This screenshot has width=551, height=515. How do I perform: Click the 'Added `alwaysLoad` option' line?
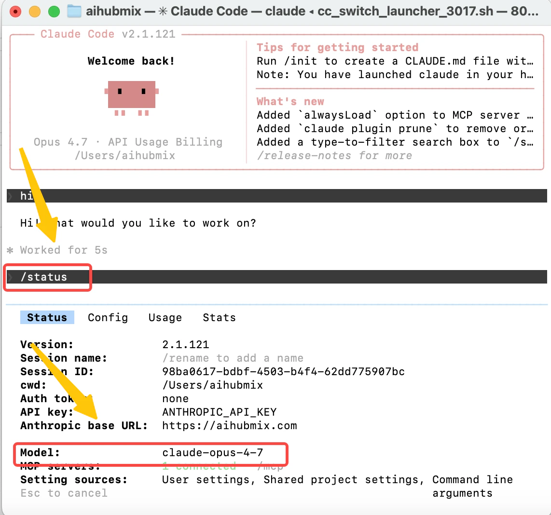[x=395, y=115]
